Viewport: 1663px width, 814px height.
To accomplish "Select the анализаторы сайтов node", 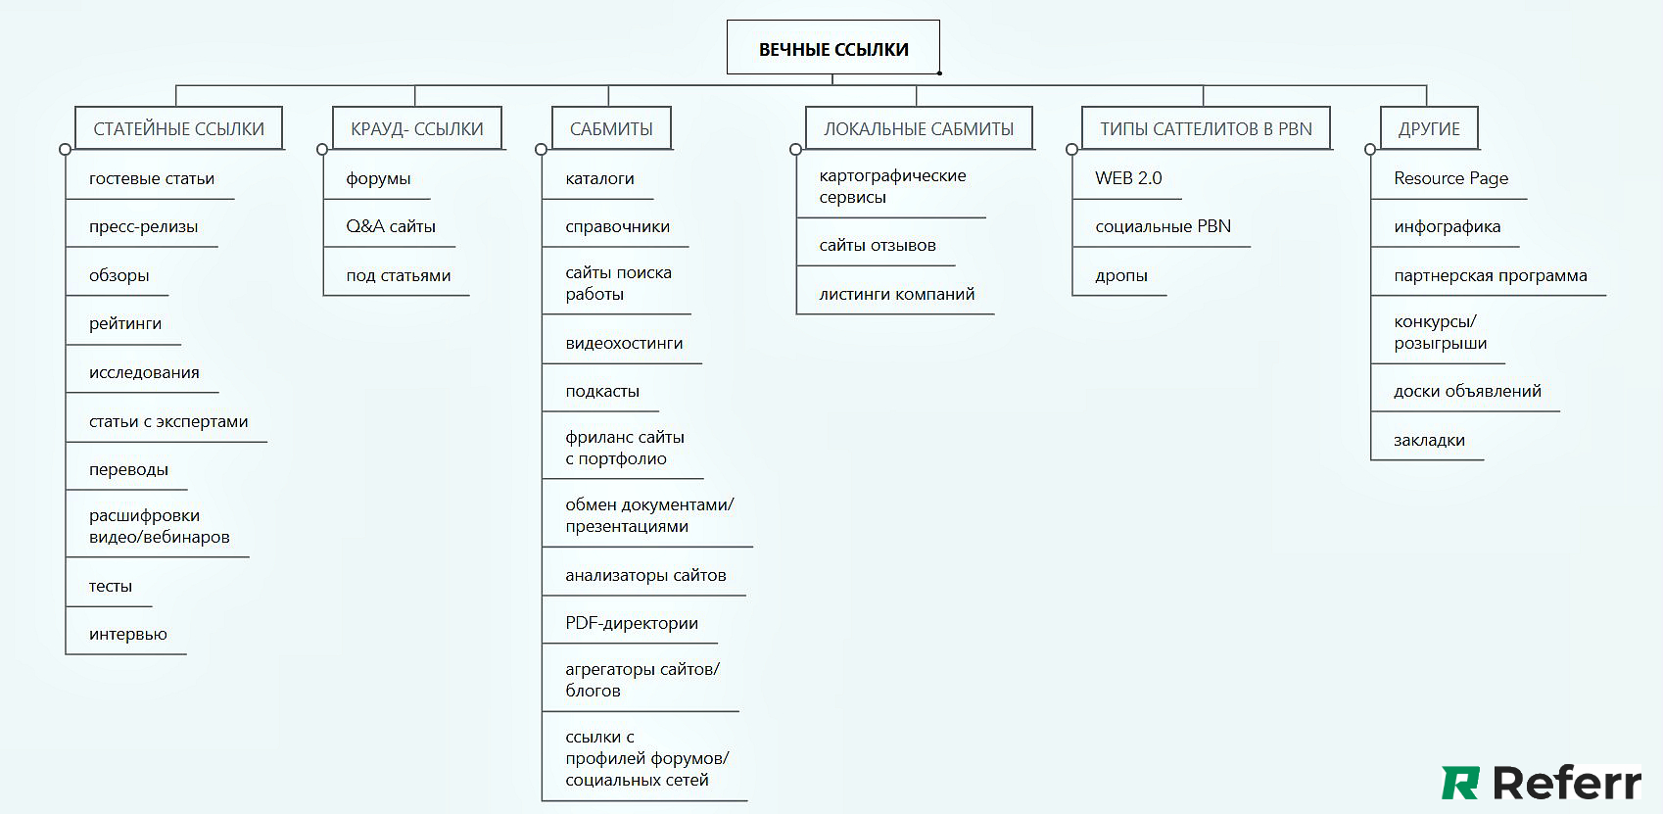I will pyautogui.click(x=645, y=575).
